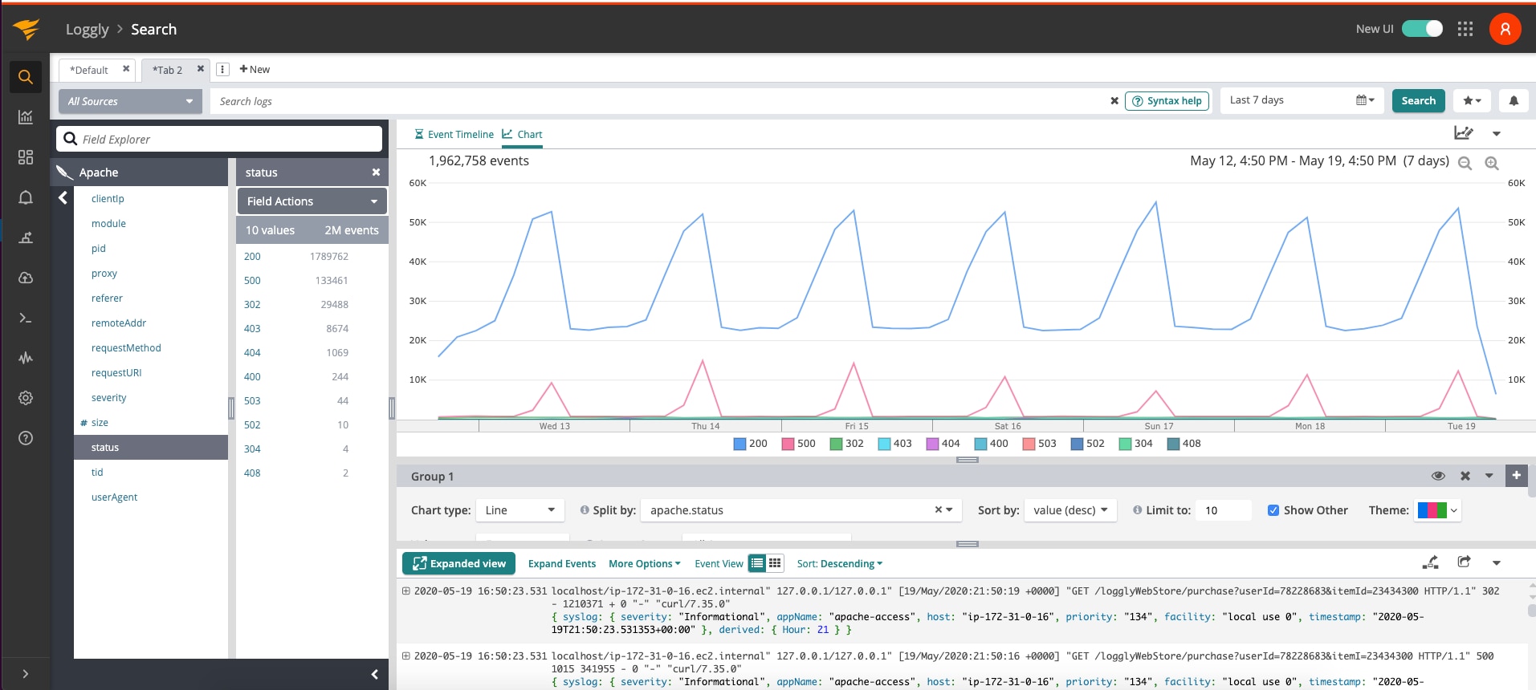Click the Help question mark icon
Viewport: 1536px width, 690px height.
coord(26,438)
